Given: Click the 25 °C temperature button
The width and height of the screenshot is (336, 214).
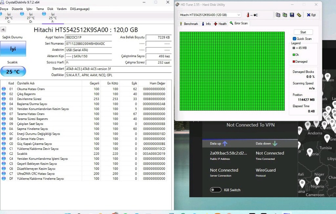Looking at the screenshot, I should pos(13,71).
